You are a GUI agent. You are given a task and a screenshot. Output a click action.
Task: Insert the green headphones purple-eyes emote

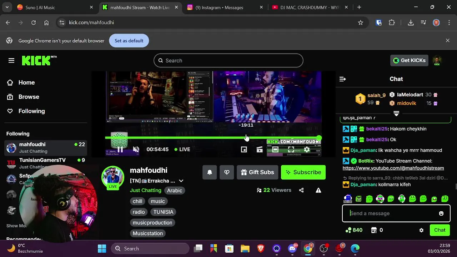tap(380, 198)
